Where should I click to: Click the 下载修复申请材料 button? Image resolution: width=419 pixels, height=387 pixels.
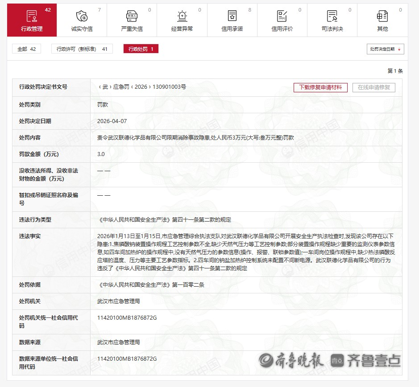point(320,87)
